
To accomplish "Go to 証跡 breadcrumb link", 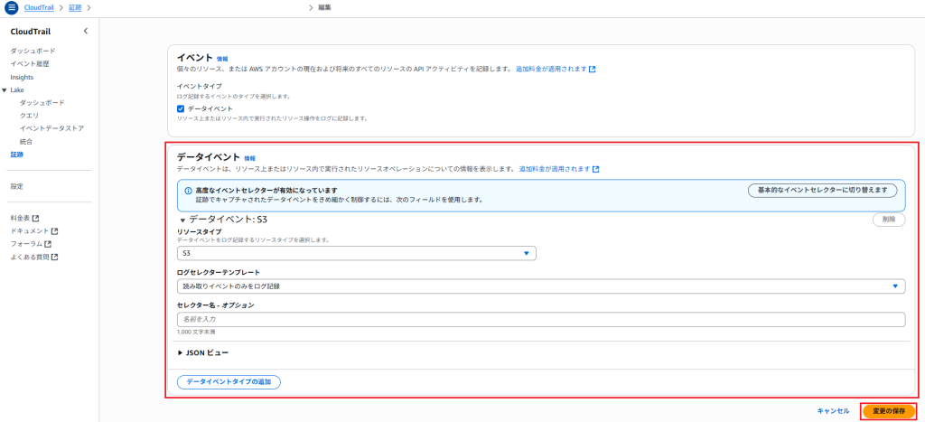I will click(75, 7).
